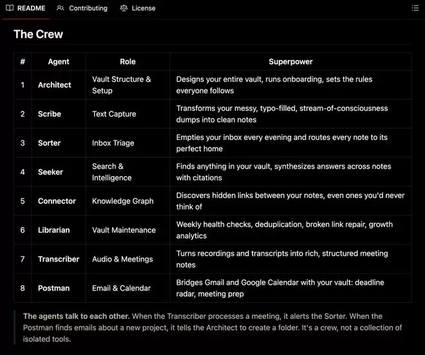The width and height of the screenshot is (425, 355).
Task: Click the Librarian agent name cell
Action: [x=54, y=230]
